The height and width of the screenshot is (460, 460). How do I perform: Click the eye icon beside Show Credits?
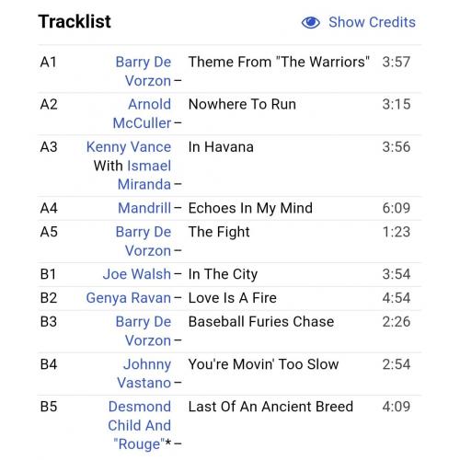[x=310, y=22]
